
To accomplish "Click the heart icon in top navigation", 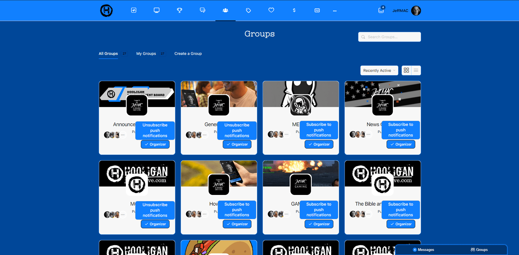I will (x=271, y=10).
